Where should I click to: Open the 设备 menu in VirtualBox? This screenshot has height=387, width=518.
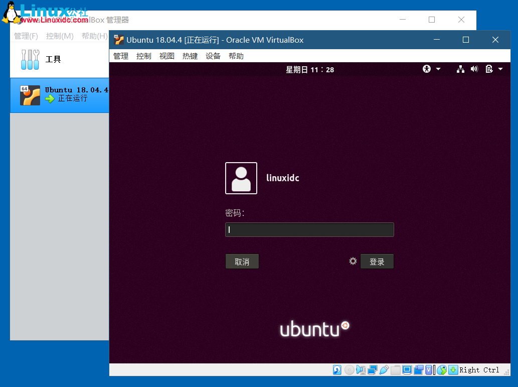[x=213, y=56]
